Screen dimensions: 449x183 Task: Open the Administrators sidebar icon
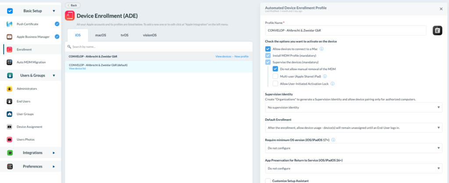9,88
